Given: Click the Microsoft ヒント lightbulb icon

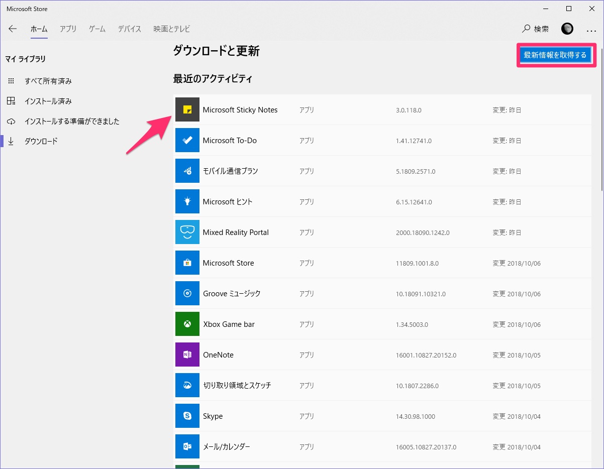Looking at the screenshot, I should coord(187,201).
